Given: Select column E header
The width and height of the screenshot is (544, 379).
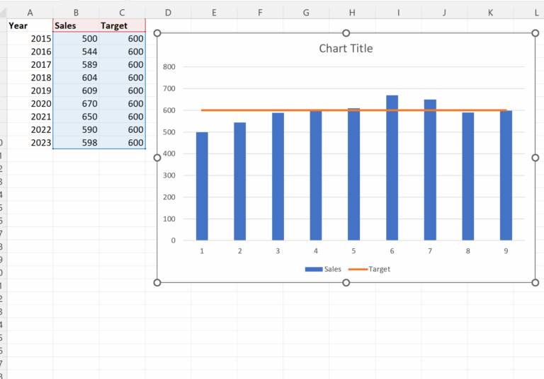Looking at the screenshot, I should (x=214, y=13).
